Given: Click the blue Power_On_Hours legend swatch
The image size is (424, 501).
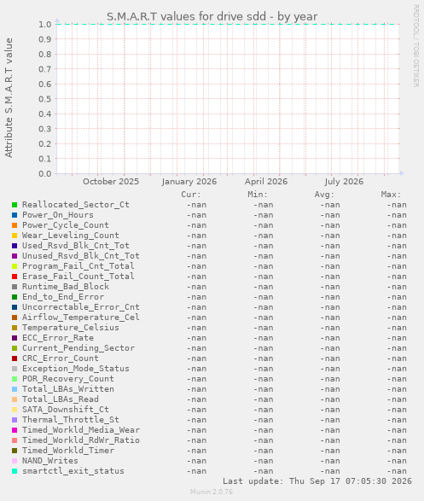Looking at the screenshot, I should click(15, 215).
